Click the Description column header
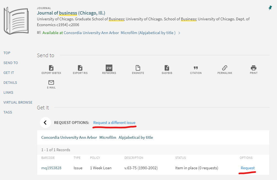Image resolution: width=277 pixels, height=180 pixels. pos(134,158)
